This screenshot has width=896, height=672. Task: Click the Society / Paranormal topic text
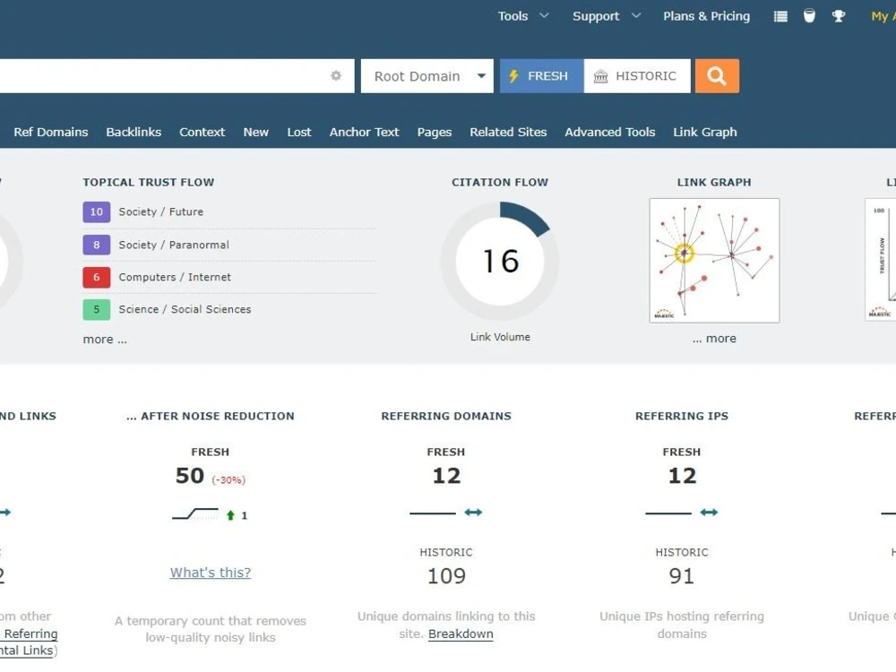174,245
